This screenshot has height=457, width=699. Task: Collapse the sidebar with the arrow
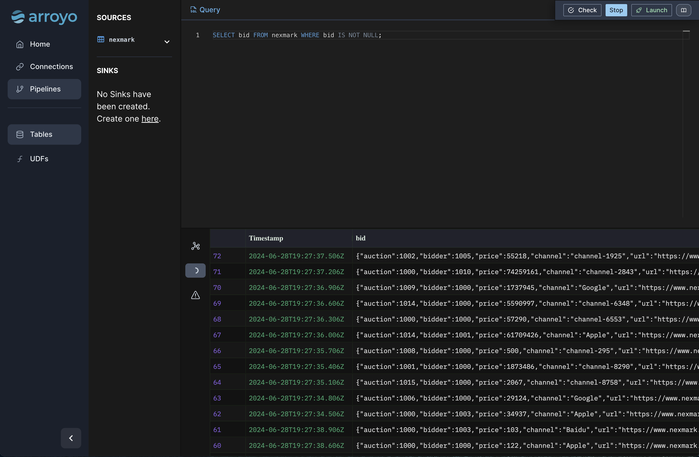pos(71,438)
